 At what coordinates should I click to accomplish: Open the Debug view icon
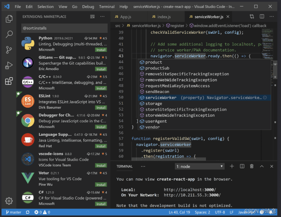(9, 65)
